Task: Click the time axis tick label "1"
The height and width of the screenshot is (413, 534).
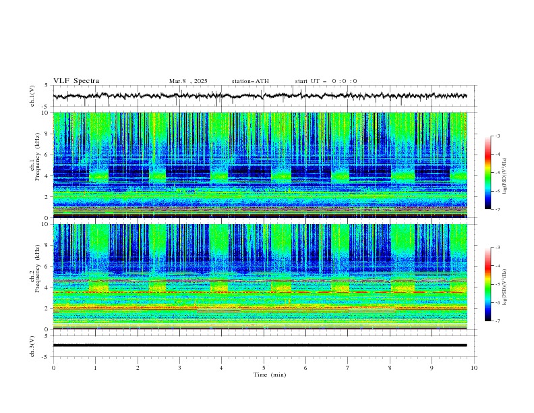Action: click(x=96, y=368)
